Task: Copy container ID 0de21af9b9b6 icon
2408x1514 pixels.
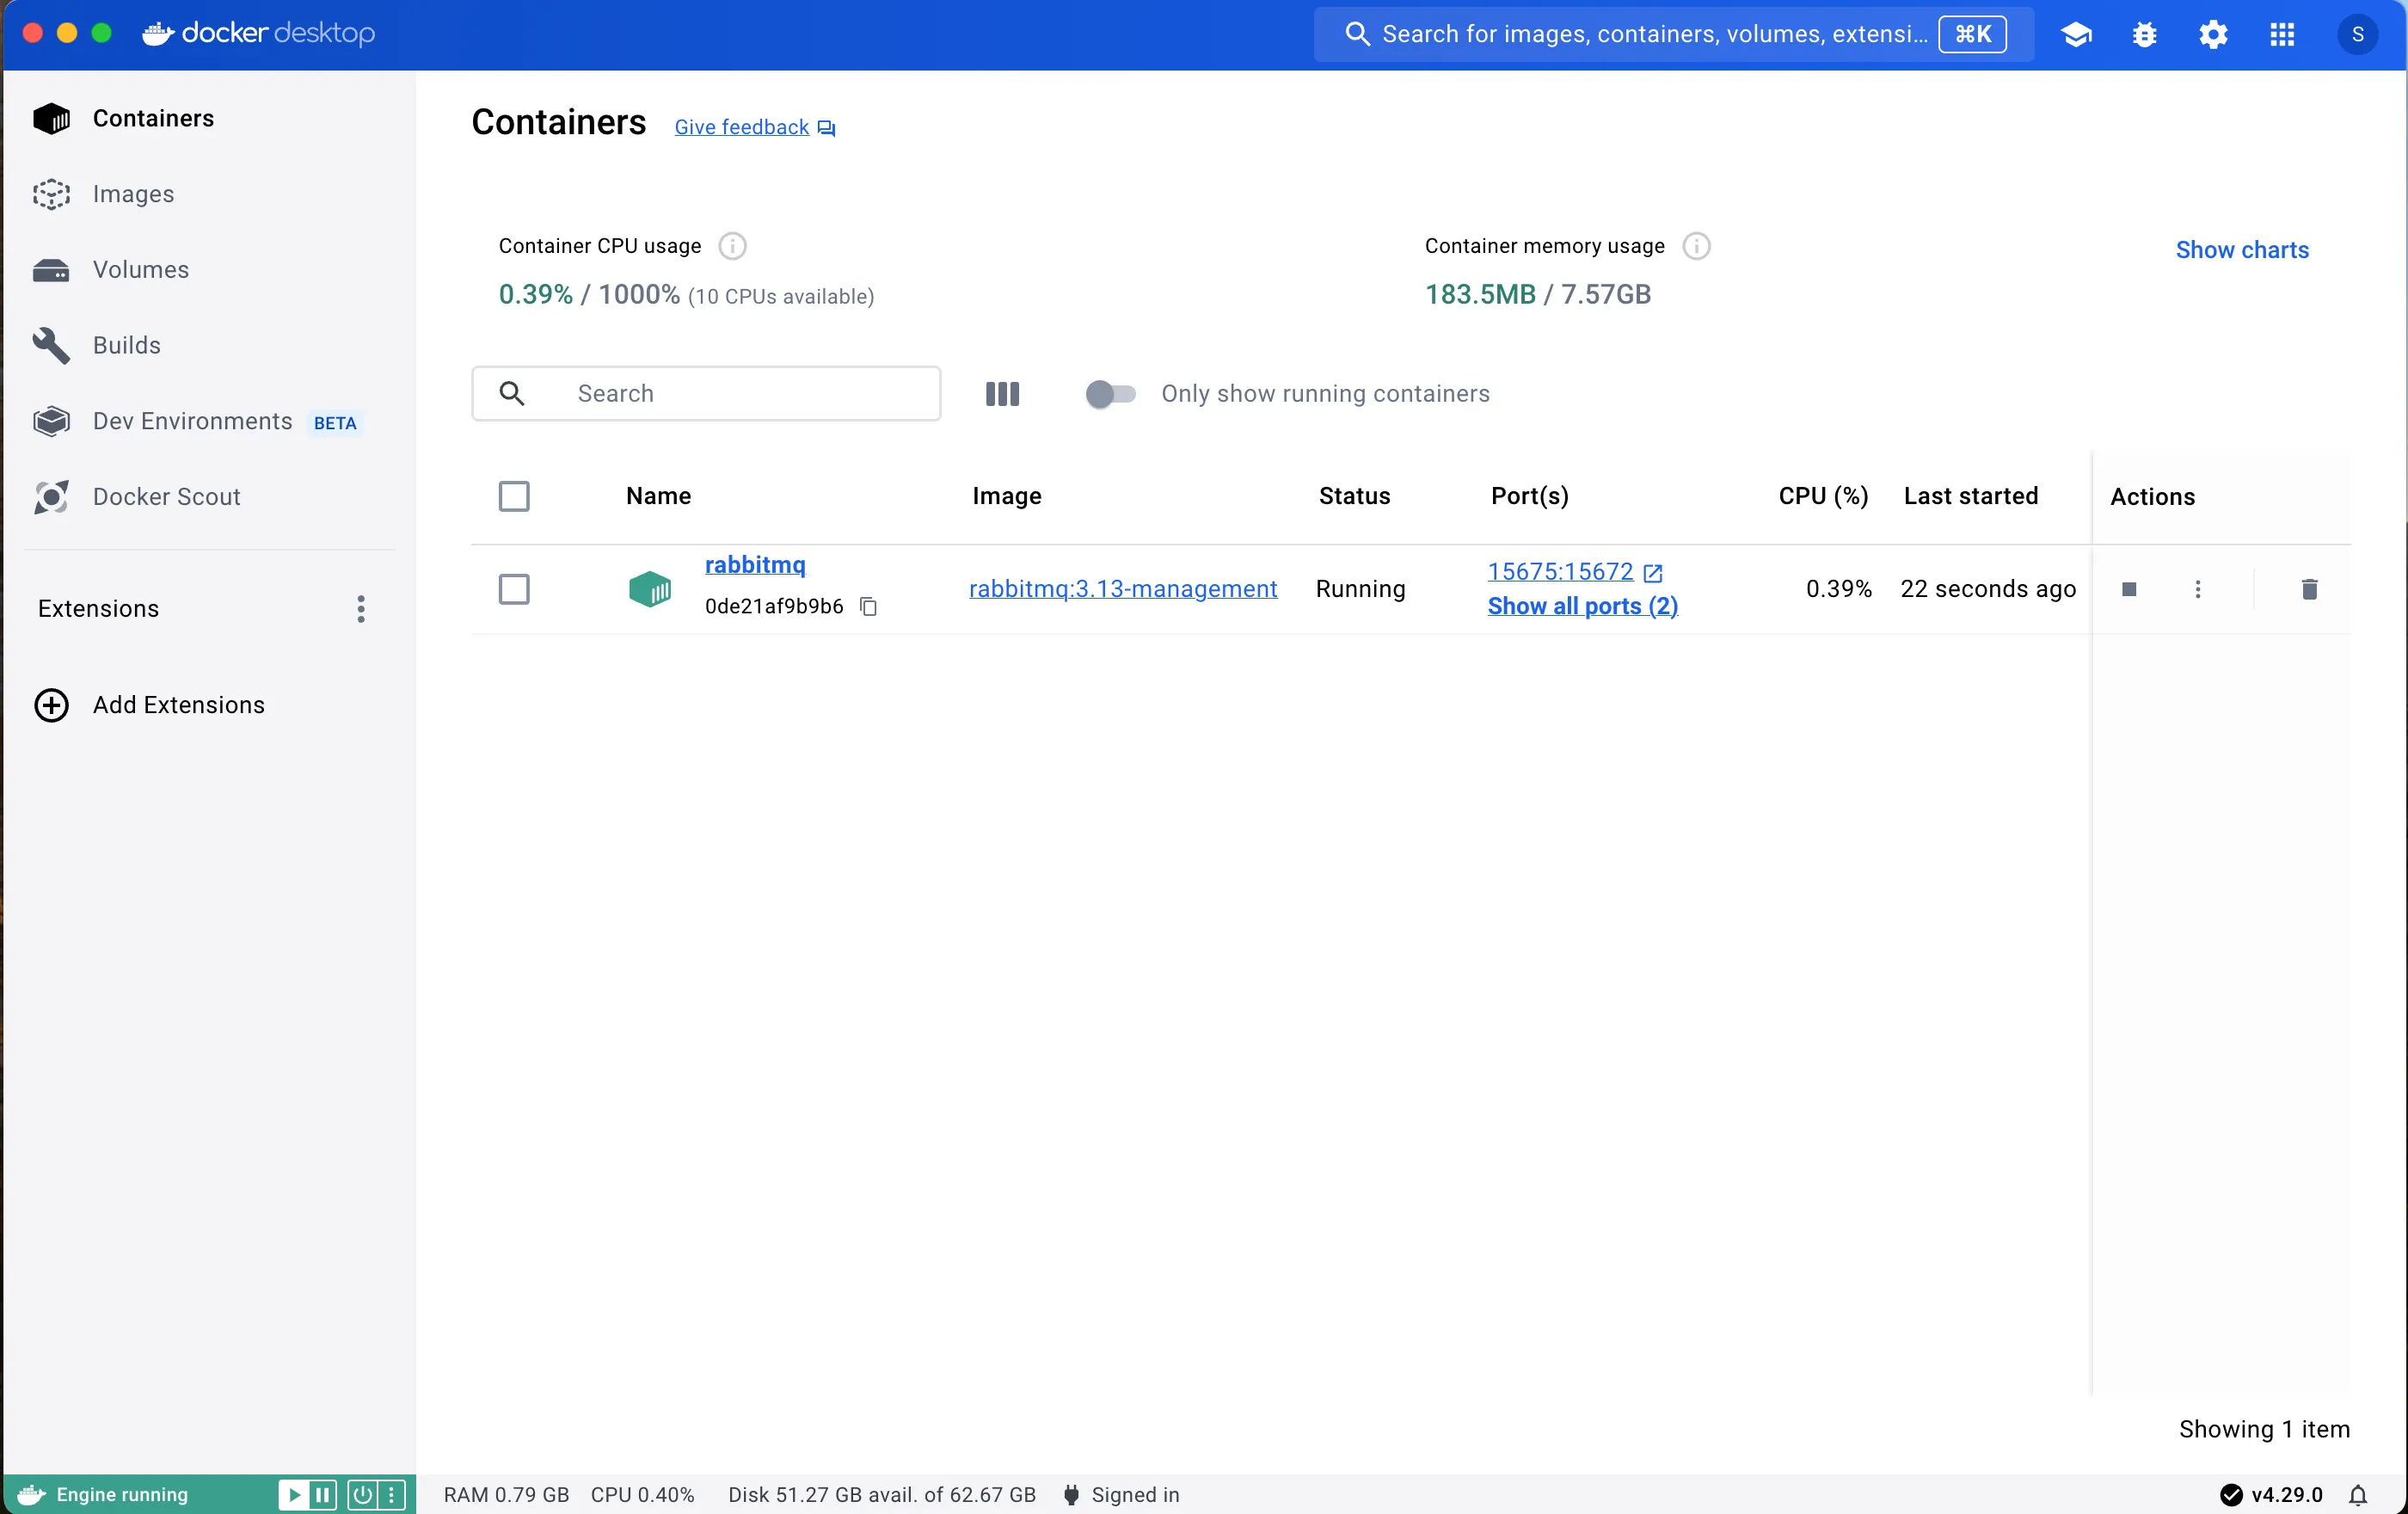Action: click(x=868, y=606)
